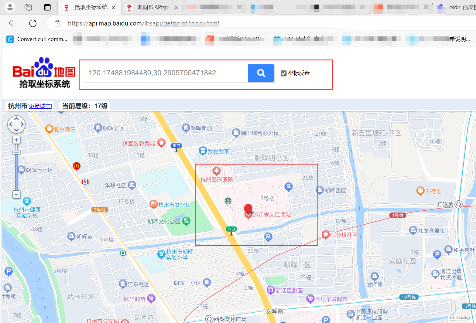Click the 苏荷汇 restaurant icon
476x323 pixels.
pos(420,191)
